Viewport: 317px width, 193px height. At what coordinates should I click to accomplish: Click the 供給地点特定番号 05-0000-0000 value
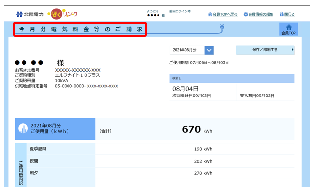(87, 86)
